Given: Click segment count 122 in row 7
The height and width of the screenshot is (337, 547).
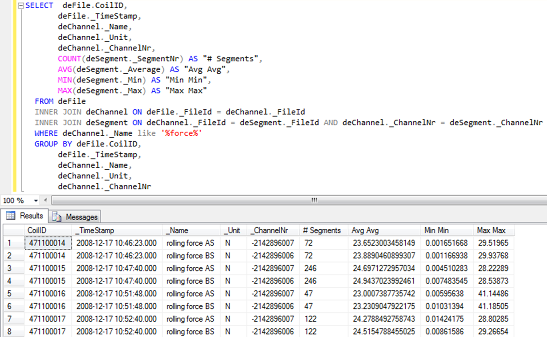Looking at the screenshot, I should [x=324, y=319].
